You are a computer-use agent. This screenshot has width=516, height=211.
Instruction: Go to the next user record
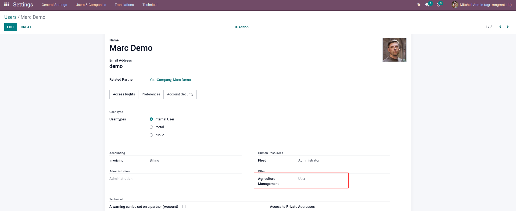coord(508,27)
